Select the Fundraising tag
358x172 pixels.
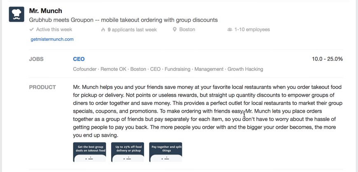click(x=177, y=69)
